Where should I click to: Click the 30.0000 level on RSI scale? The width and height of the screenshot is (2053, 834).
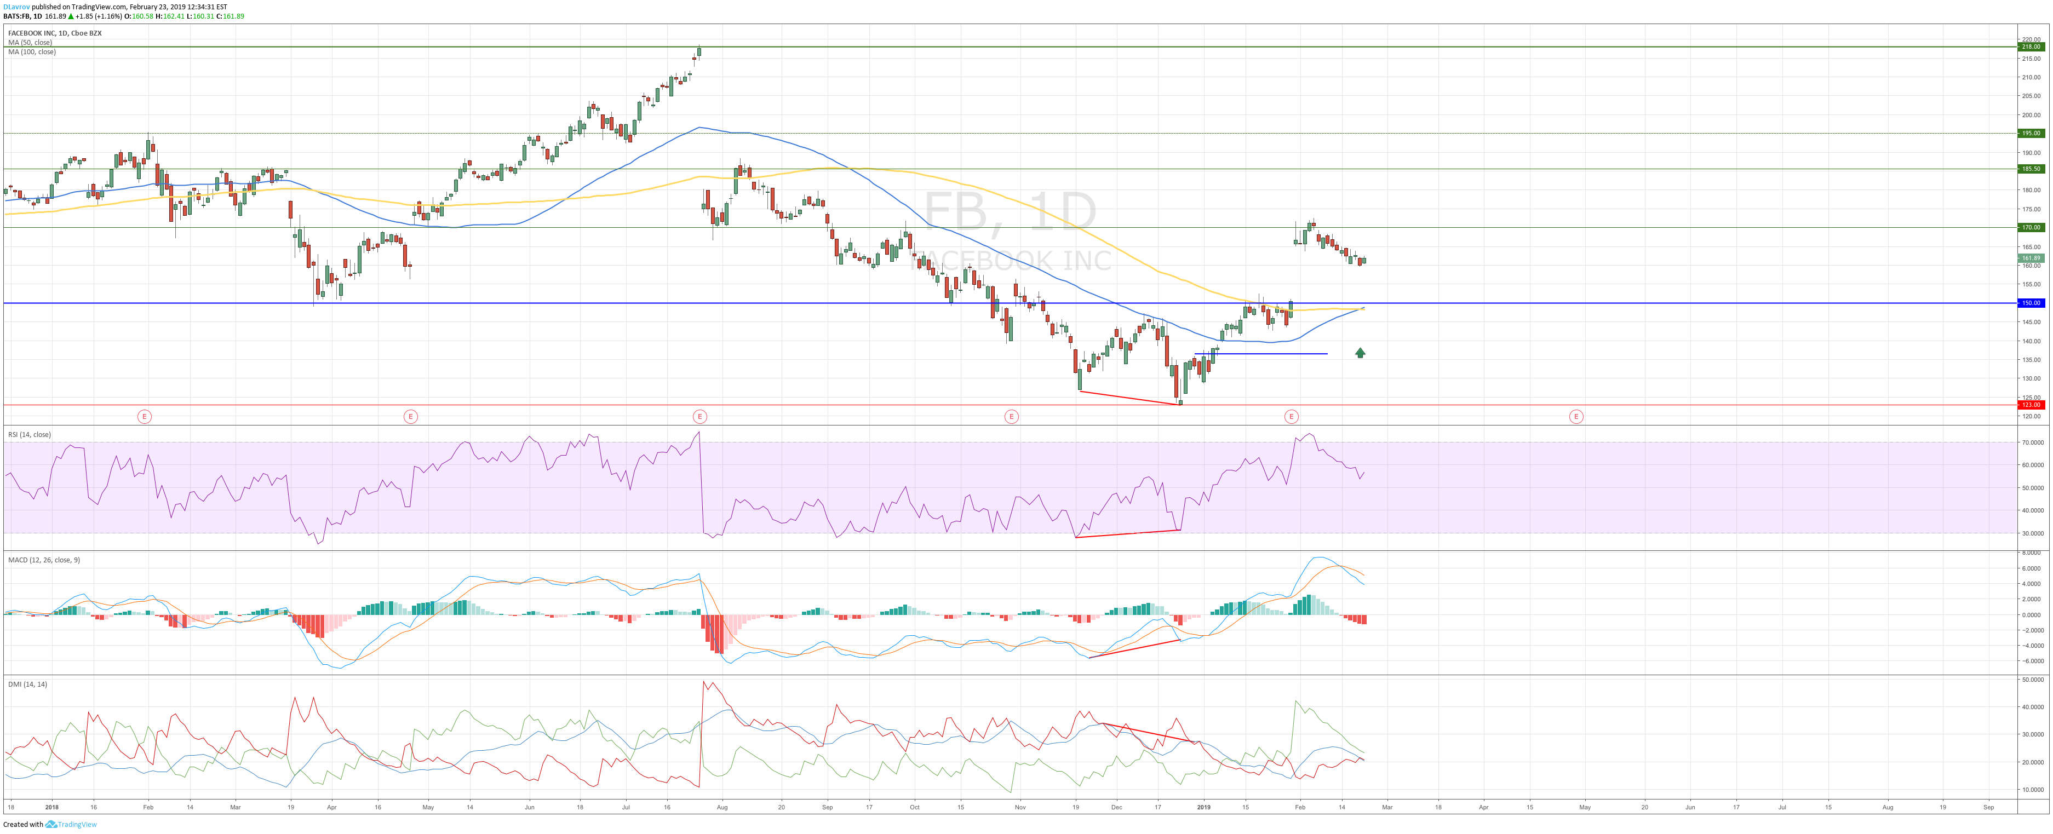pyautogui.click(x=2032, y=533)
